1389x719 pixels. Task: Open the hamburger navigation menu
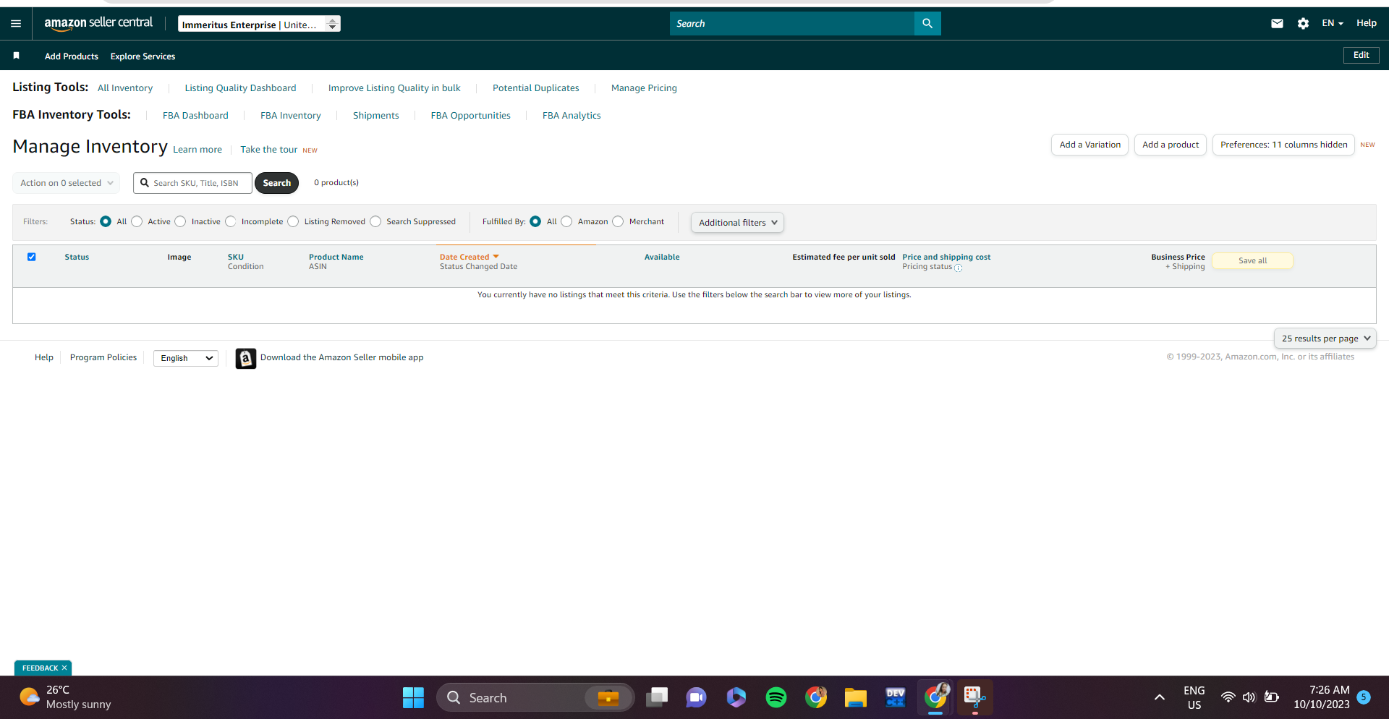click(16, 24)
